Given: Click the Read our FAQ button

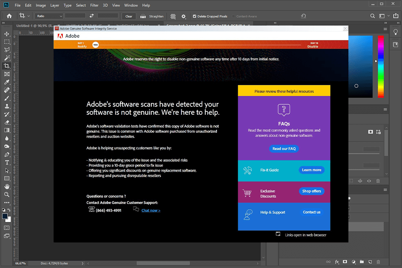Looking at the screenshot, I should tap(284, 149).
